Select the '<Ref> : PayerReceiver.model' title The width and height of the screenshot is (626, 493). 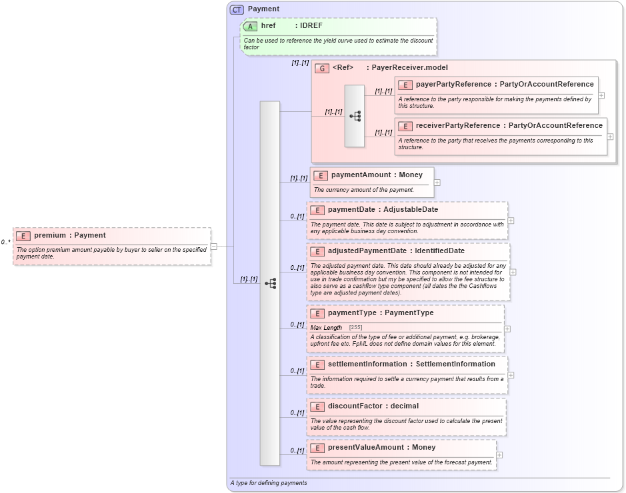(x=390, y=67)
